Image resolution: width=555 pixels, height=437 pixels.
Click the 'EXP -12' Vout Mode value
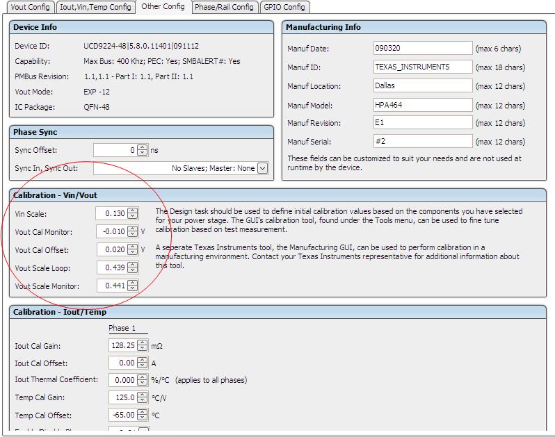[x=97, y=92]
